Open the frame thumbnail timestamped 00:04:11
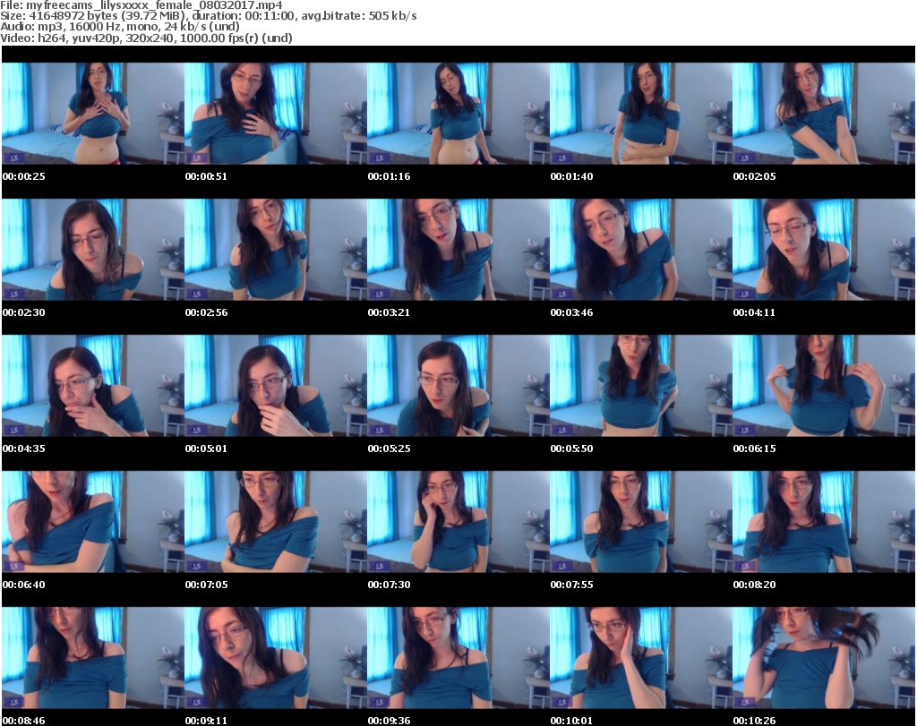The image size is (917, 726). (x=824, y=250)
